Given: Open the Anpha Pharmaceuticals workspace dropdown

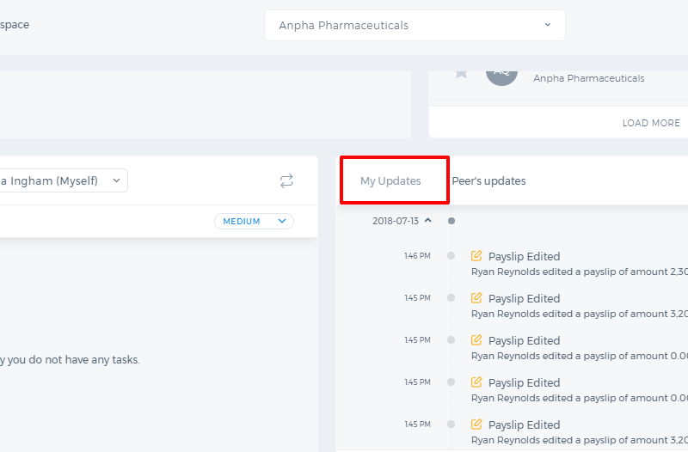Looking at the screenshot, I should pos(415,26).
